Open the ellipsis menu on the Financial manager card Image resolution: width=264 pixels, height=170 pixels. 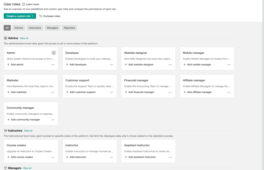(x=170, y=92)
